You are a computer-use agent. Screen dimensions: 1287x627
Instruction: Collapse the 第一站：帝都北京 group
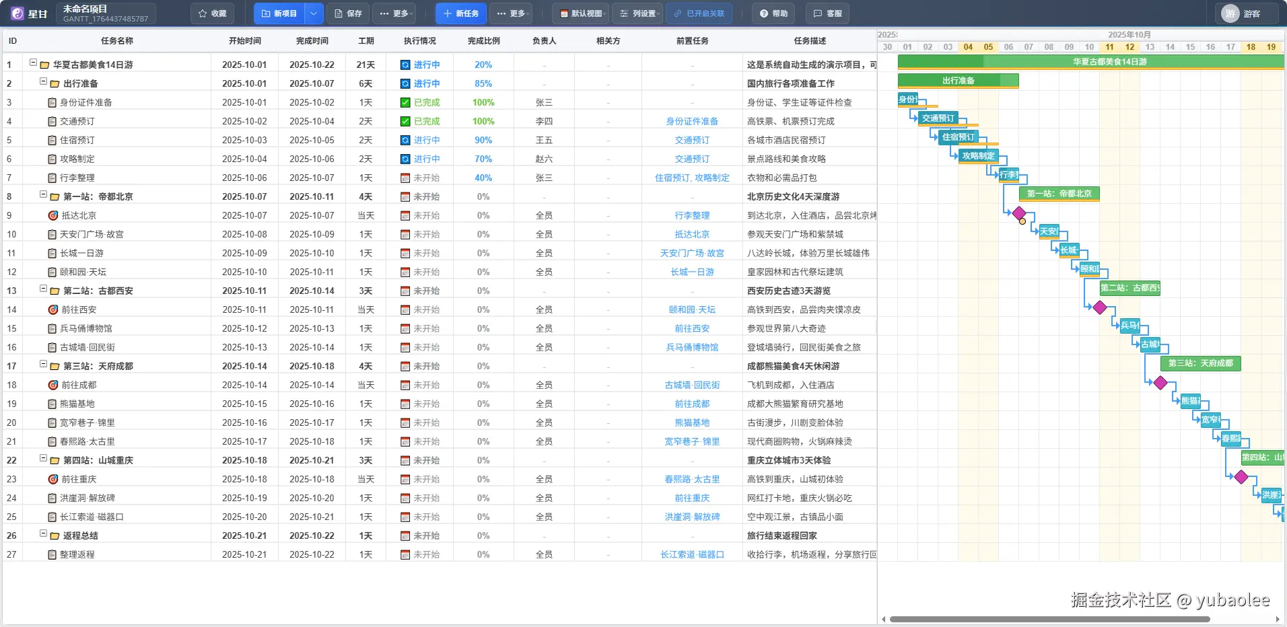[42, 194]
